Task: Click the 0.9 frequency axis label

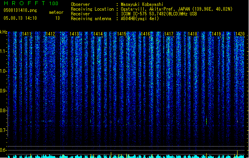Action: point(4,91)
